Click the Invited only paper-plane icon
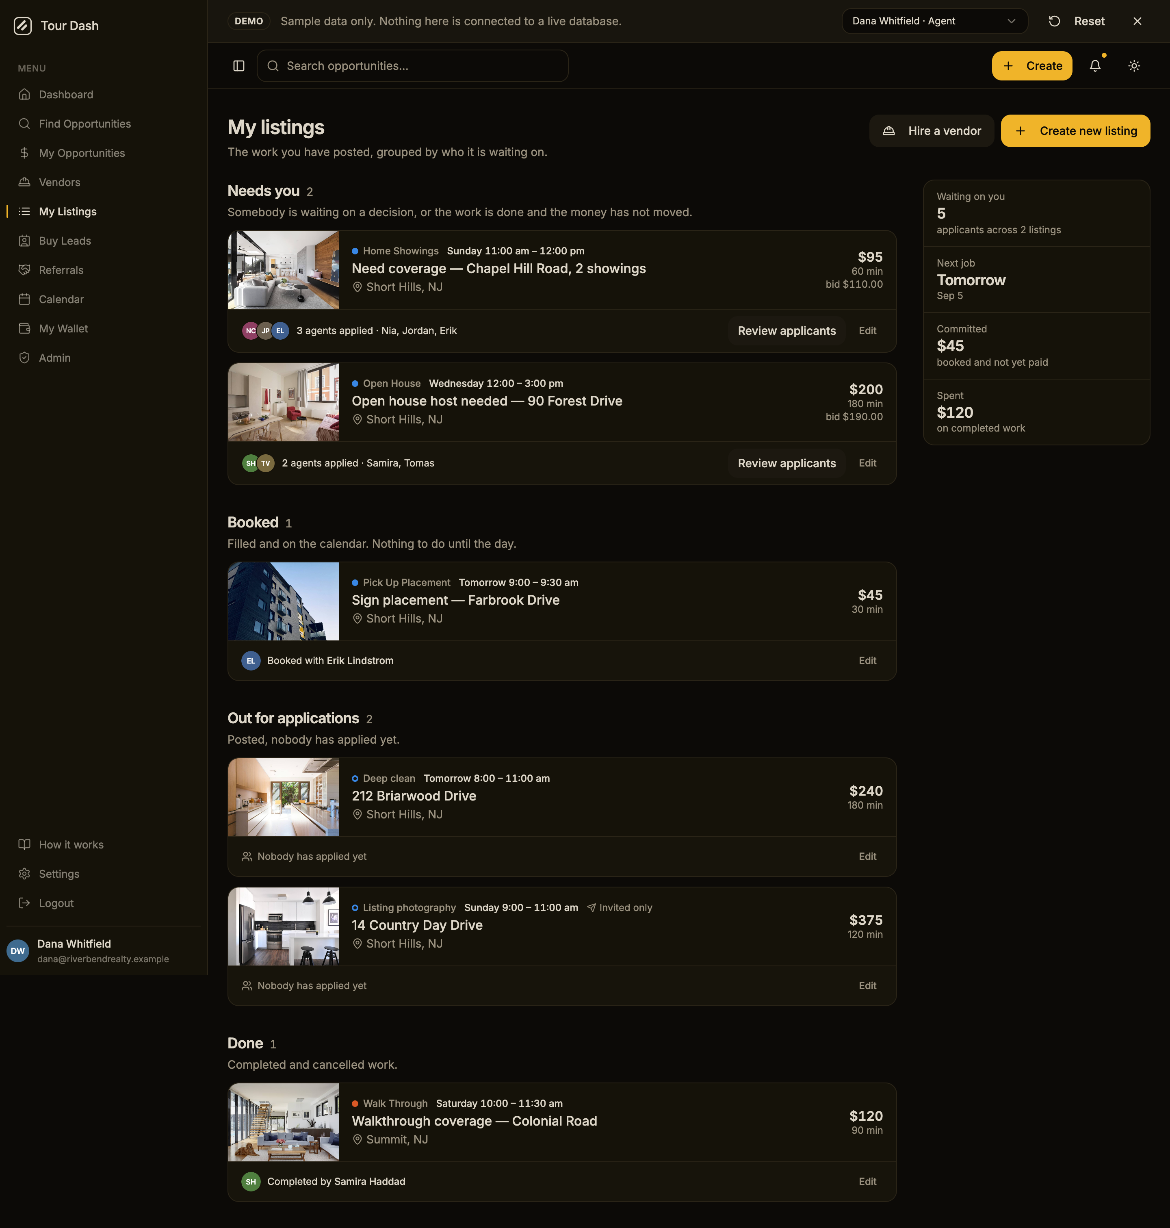This screenshot has width=1170, height=1228. point(591,908)
